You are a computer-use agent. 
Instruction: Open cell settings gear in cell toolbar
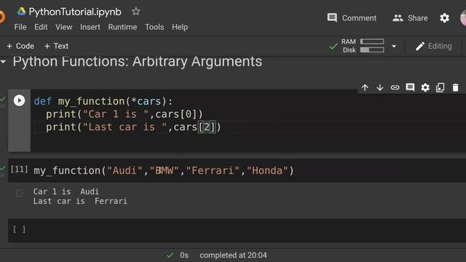[x=425, y=87]
